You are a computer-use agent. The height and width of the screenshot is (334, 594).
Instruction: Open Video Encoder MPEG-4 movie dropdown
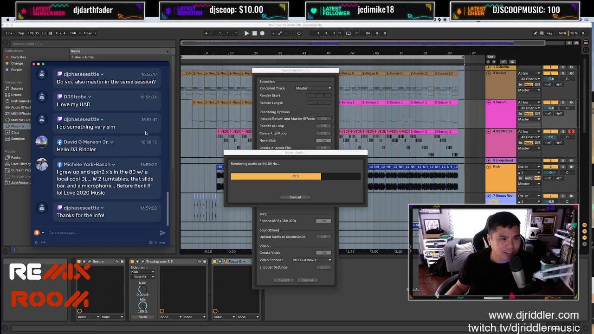pyautogui.click(x=312, y=260)
